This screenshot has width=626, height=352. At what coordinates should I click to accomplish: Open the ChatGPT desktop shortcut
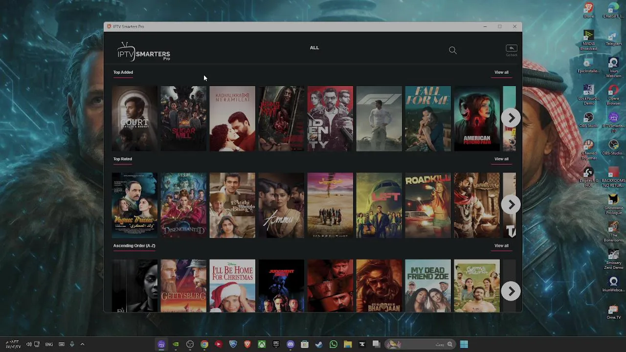pyautogui.click(x=613, y=11)
